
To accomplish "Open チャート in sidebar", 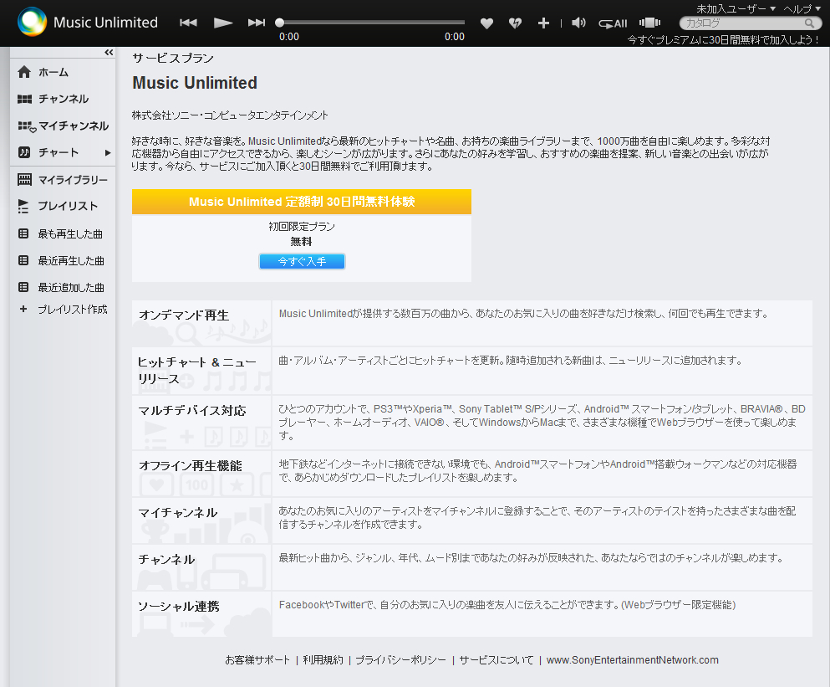I will tap(59, 152).
